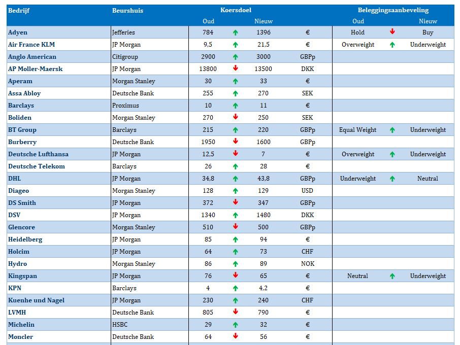Click the red down arrow in Adyen recommendation column

coord(392,31)
